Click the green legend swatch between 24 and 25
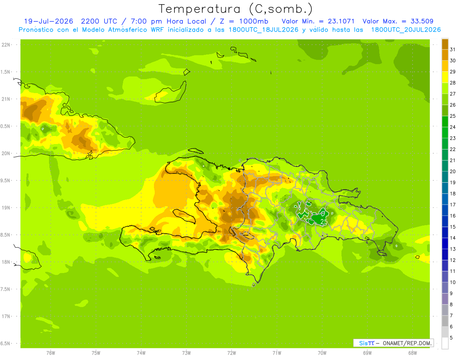Image resolution: width=463 pixels, height=358 pixels. [445, 121]
